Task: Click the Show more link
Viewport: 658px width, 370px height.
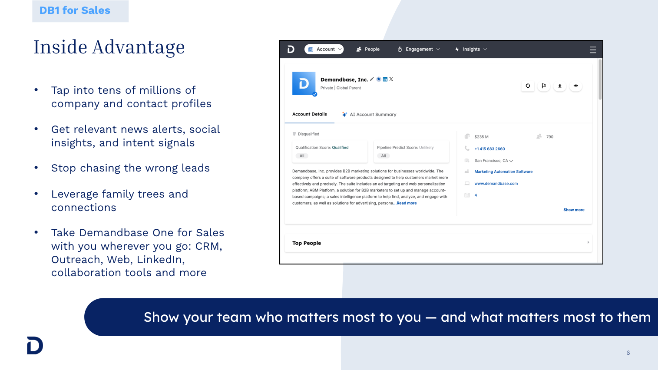Action: point(574,210)
